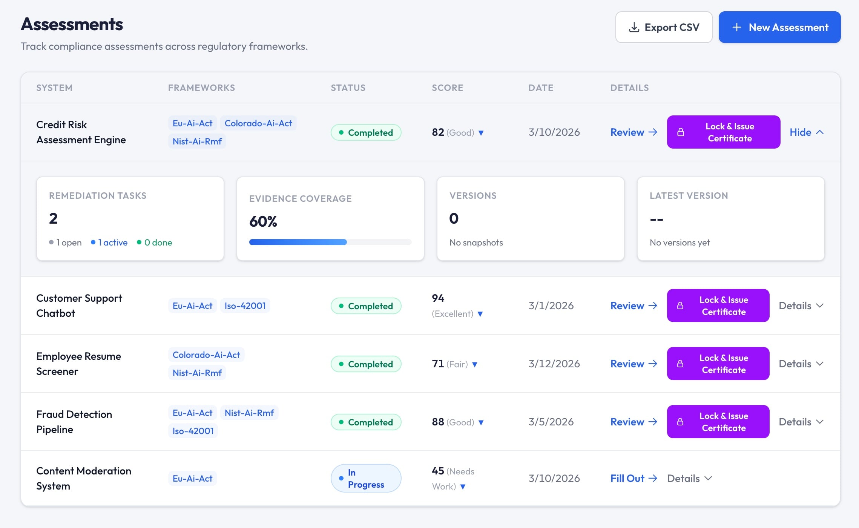Expand Details for Content Moderation System

pyautogui.click(x=689, y=479)
